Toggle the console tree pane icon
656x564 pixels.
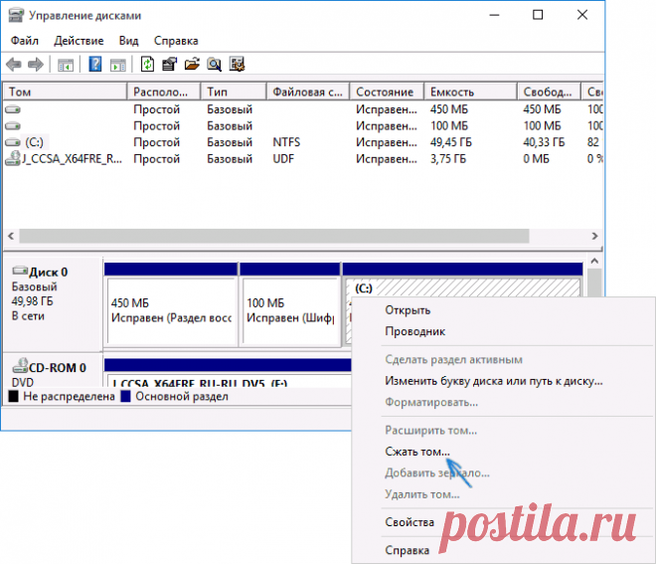pyautogui.click(x=66, y=65)
